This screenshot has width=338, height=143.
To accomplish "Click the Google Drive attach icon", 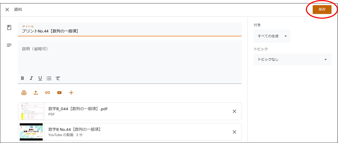I will [x=24, y=93].
